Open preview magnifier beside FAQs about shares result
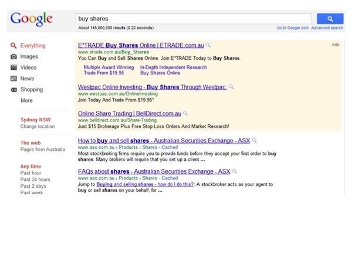 coord(234,171)
